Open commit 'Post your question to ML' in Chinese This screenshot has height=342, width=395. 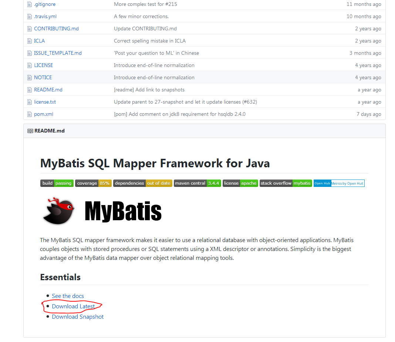pos(156,53)
